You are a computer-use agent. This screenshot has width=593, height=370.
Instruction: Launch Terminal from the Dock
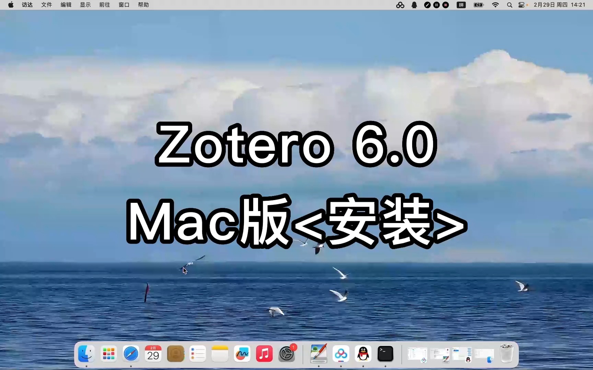(385, 354)
